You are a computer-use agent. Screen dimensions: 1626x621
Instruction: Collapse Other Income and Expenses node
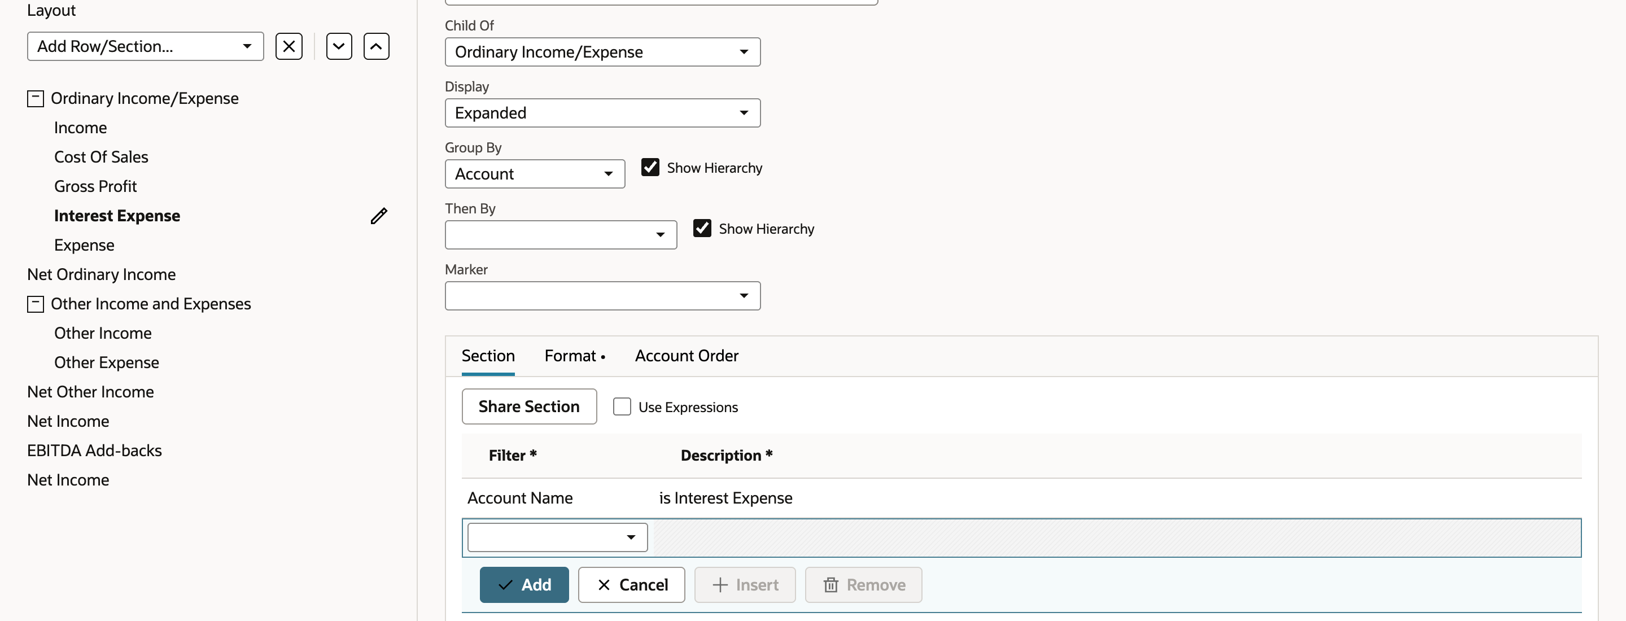pos(36,304)
